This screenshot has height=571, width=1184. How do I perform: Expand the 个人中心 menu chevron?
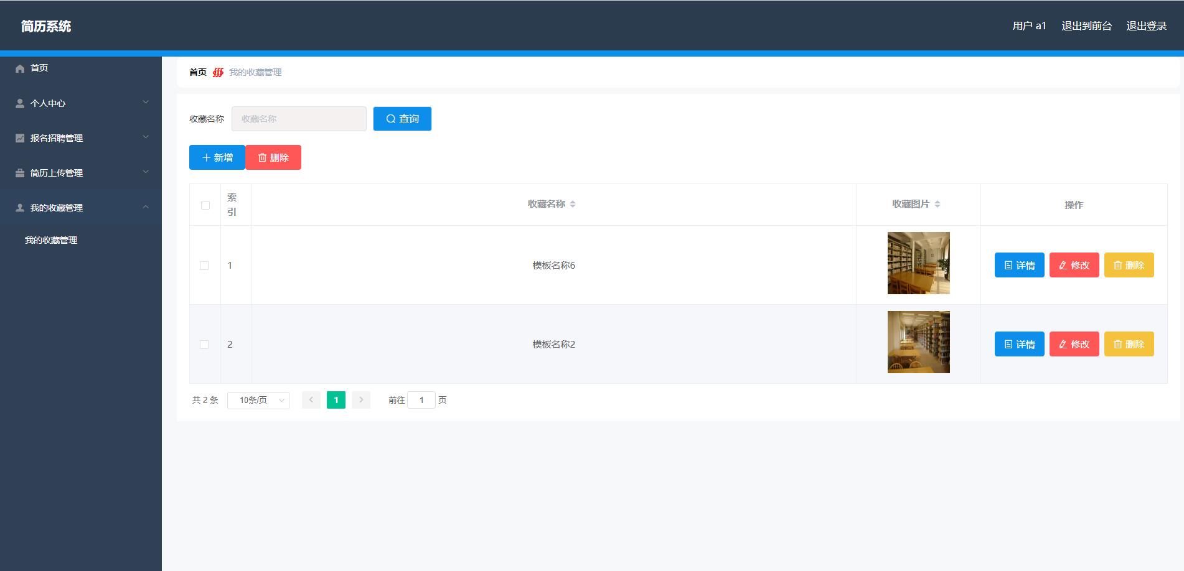[146, 103]
